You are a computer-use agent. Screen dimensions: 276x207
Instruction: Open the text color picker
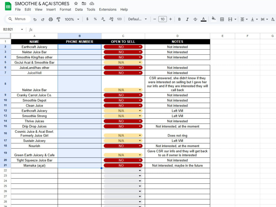point(203,19)
